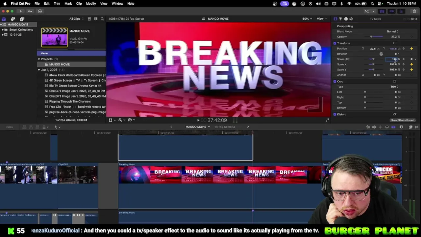Open the File menu
The height and width of the screenshot is (237, 421).
pyautogui.click(x=37, y=4)
